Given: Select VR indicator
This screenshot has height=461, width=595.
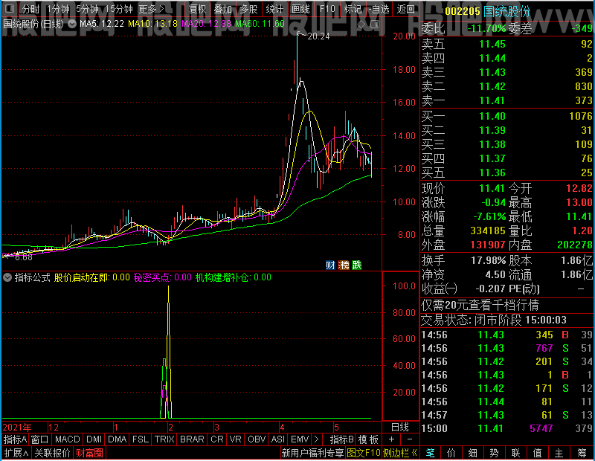Looking at the screenshot, I should [236, 439].
